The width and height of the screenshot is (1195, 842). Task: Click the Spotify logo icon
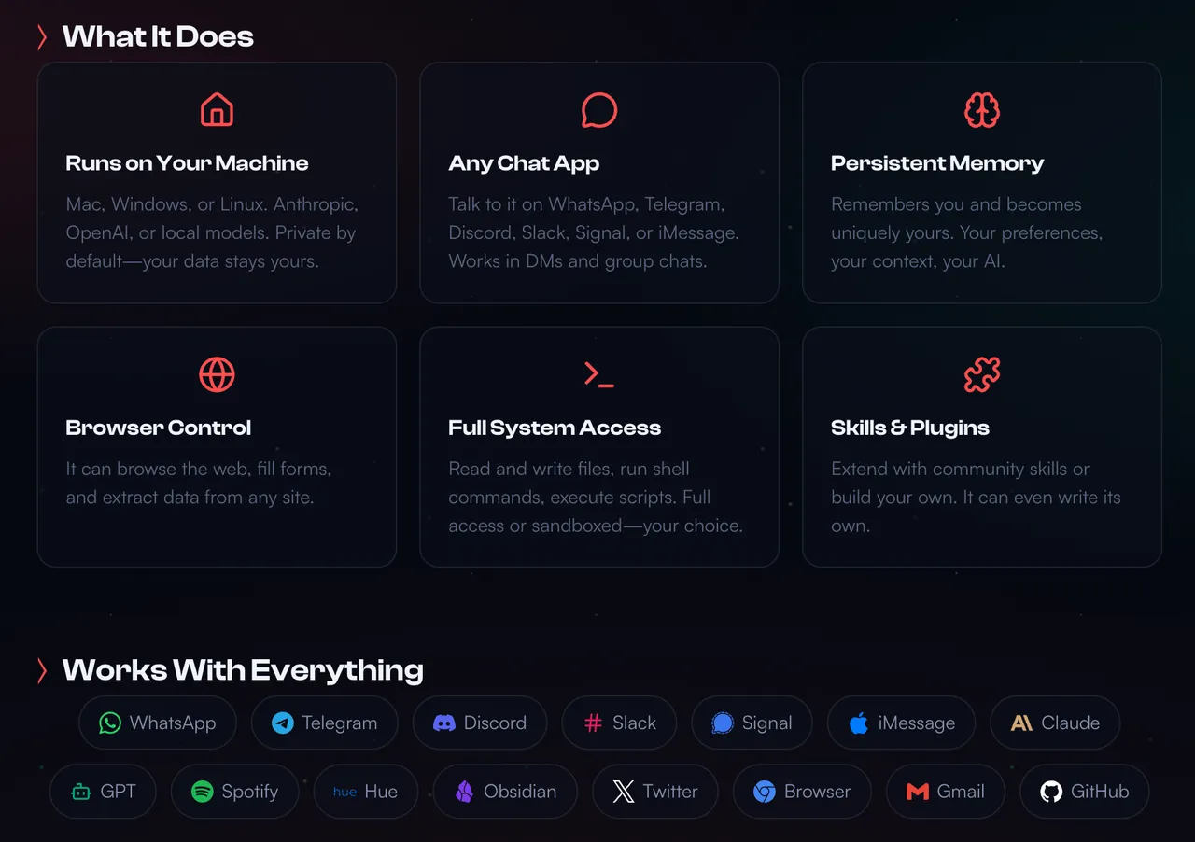202,792
